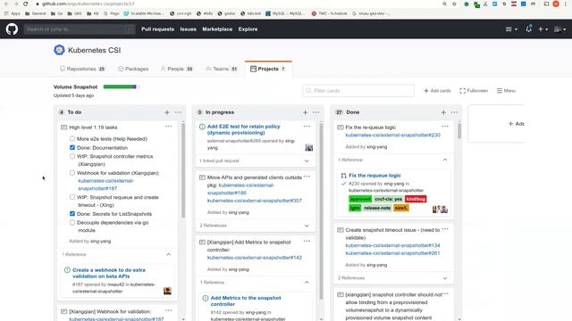Add a card to the To do column
This screenshot has height=321, width=572.
click(x=167, y=112)
